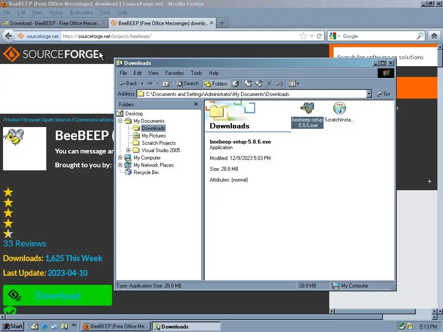
Task: Click the SourceForge logo in Firefox
Action: 51,54
